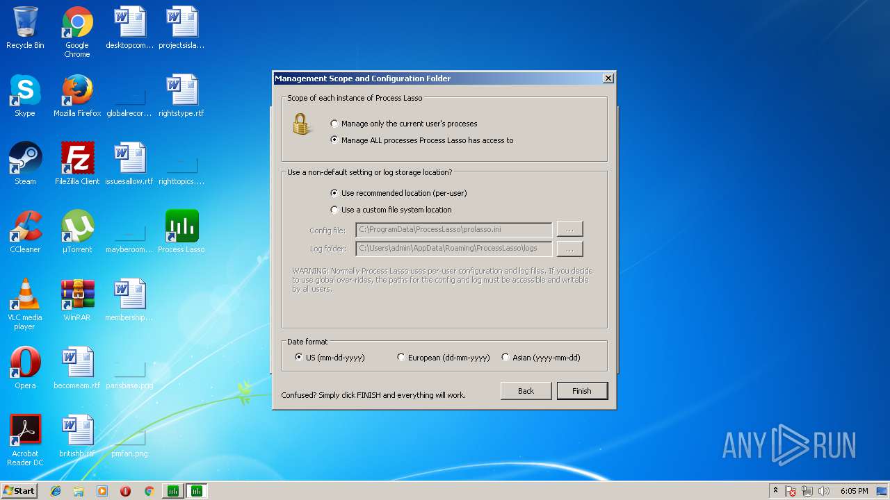Open the Action Center flag tray icon
The height and width of the screenshot is (500, 890).
(x=791, y=491)
